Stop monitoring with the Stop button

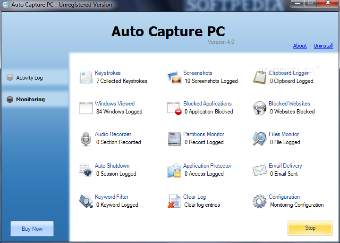(x=310, y=228)
